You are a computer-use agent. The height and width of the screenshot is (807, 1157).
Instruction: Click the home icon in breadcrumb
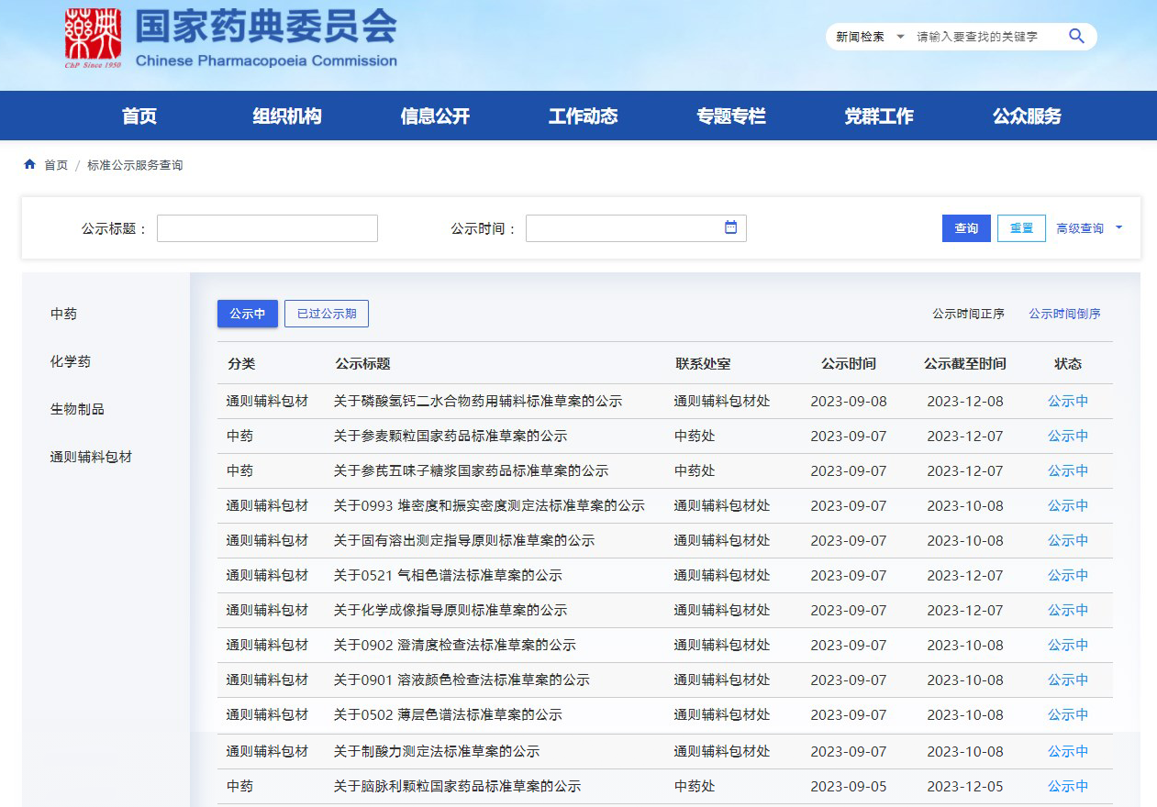pos(30,165)
